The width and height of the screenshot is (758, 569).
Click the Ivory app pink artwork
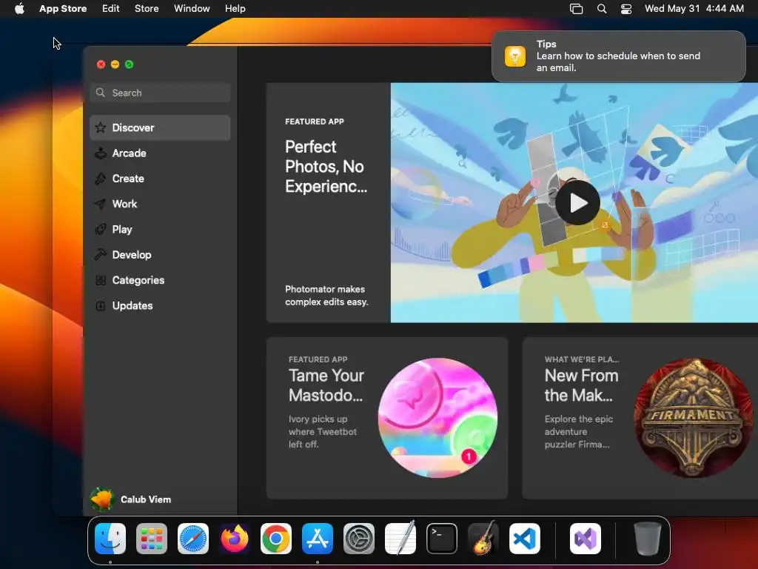(x=437, y=418)
